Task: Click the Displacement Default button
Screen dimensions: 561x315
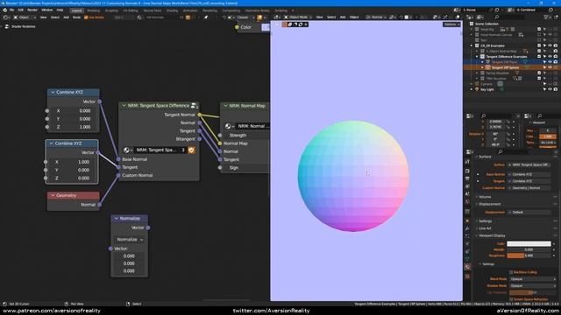Action: pyautogui.click(x=529, y=212)
